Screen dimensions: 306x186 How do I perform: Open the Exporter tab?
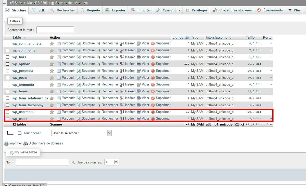pyautogui.click(x=115, y=10)
